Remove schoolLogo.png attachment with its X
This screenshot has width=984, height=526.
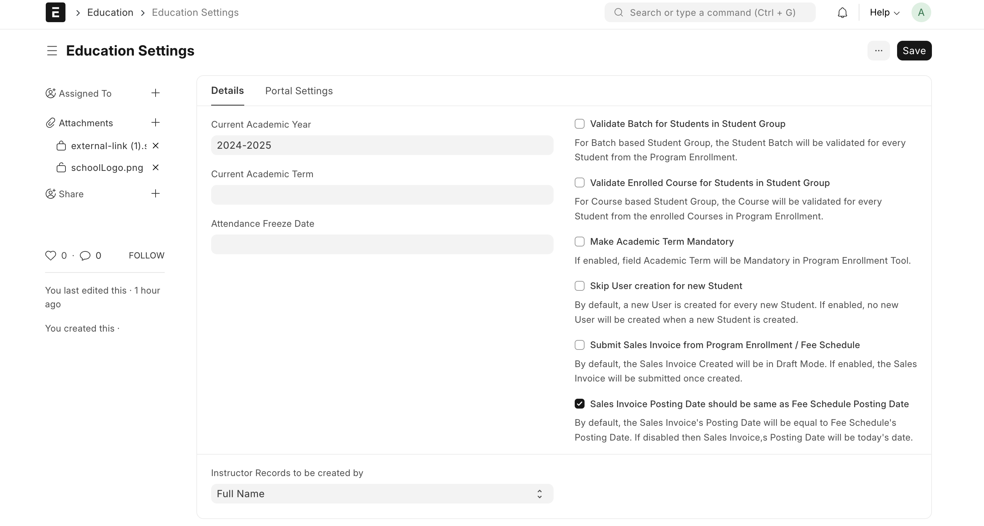pos(156,168)
